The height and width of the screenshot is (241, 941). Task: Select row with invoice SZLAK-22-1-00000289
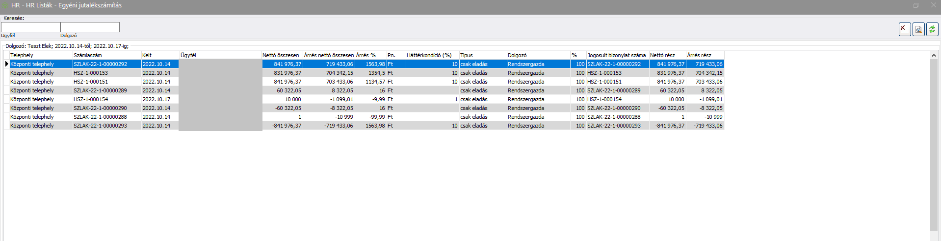pos(100,90)
